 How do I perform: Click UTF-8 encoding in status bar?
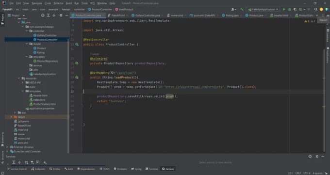tap(307, 173)
